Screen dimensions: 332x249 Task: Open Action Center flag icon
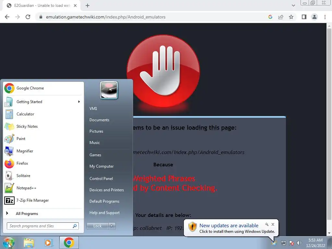[x=291, y=243]
